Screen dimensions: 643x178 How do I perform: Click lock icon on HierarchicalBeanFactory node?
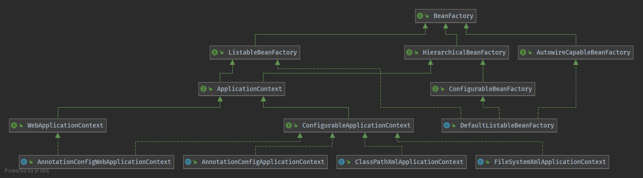click(x=416, y=52)
